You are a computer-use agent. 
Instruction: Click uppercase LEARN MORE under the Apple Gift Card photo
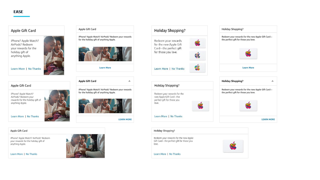[x=125, y=119]
